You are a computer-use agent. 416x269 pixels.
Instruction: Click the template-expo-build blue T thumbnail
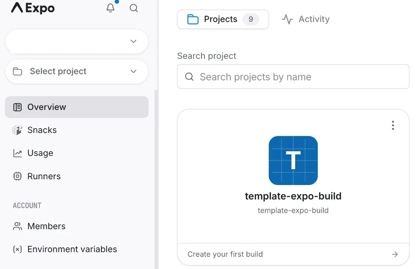click(293, 160)
